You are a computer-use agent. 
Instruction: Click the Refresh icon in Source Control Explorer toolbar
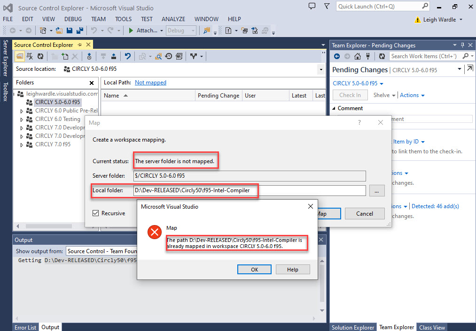(x=40, y=56)
